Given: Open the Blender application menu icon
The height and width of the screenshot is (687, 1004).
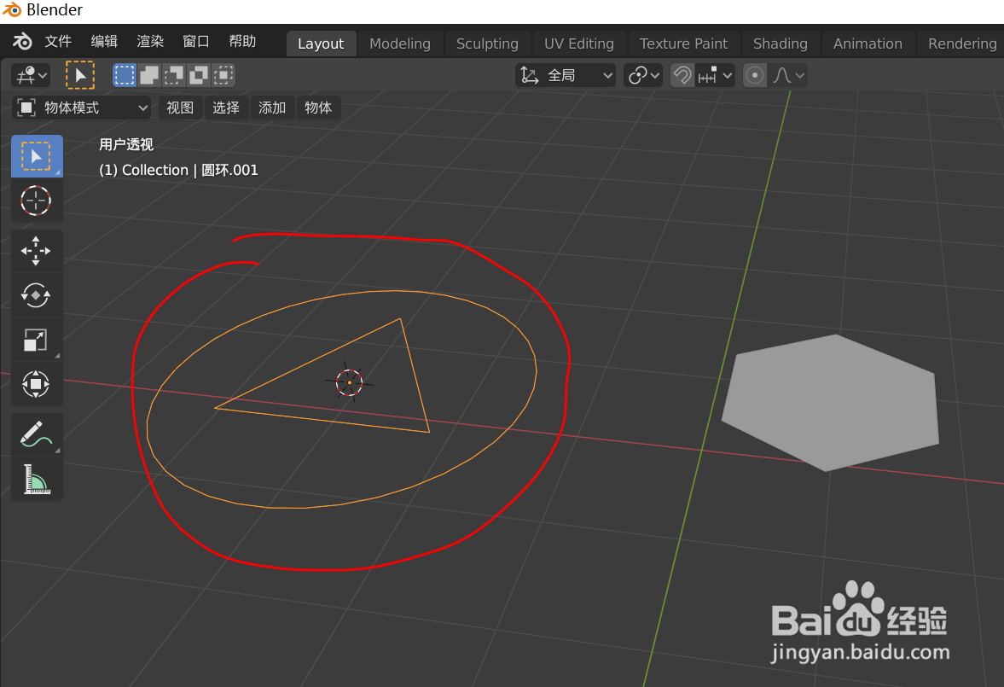Looking at the screenshot, I should click(22, 41).
